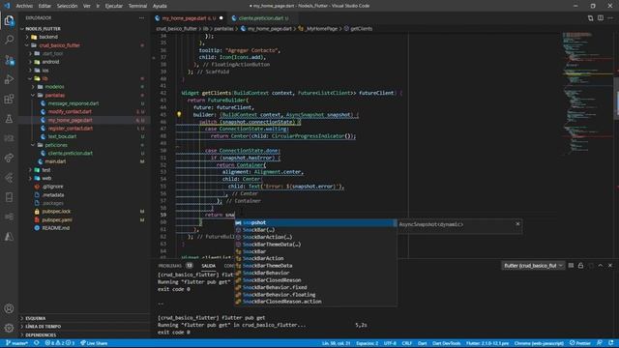
Task: Open the Ayuda menu
Action: coord(160,6)
